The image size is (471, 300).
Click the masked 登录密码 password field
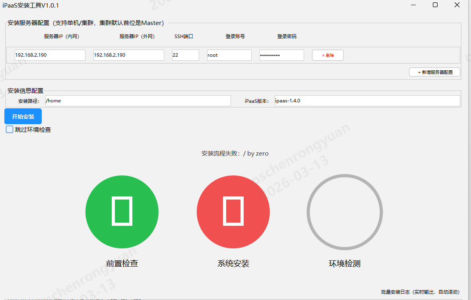tap(281, 55)
